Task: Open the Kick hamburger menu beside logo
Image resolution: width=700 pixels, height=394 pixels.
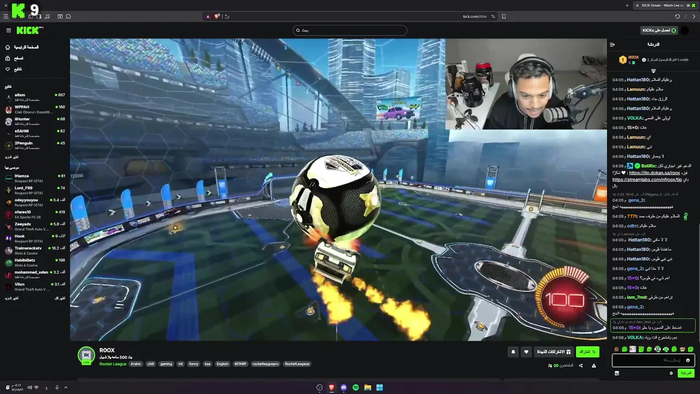Action: click(9, 31)
